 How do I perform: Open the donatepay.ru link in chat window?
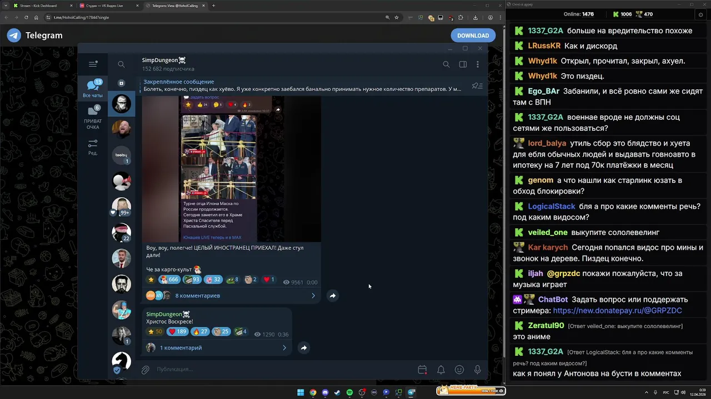pos(617,310)
